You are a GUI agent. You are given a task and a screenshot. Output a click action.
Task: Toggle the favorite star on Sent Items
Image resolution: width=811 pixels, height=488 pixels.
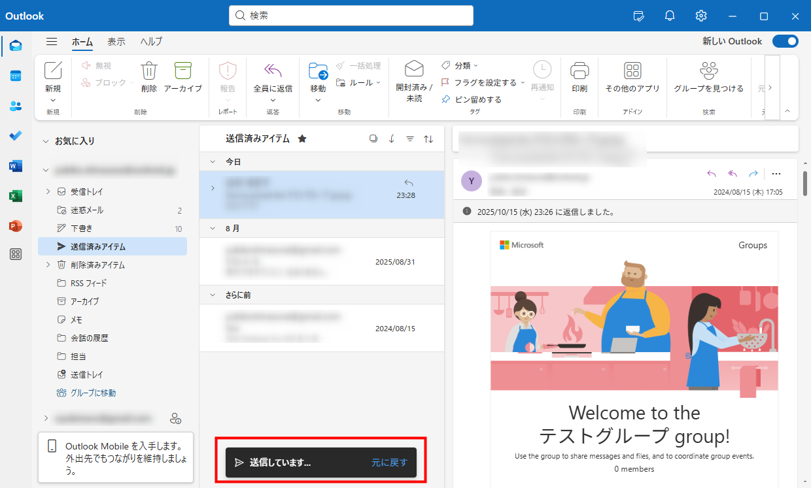pyautogui.click(x=302, y=138)
